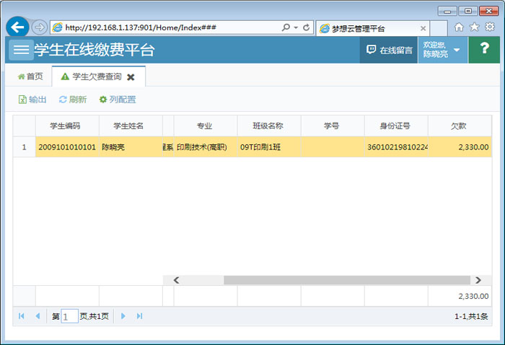Go to the first page of results

pyautogui.click(x=21, y=316)
